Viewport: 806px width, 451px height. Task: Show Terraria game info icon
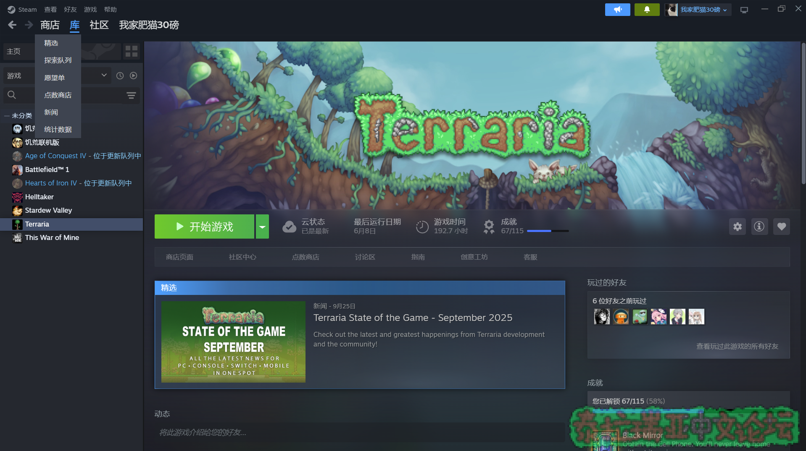click(759, 227)
